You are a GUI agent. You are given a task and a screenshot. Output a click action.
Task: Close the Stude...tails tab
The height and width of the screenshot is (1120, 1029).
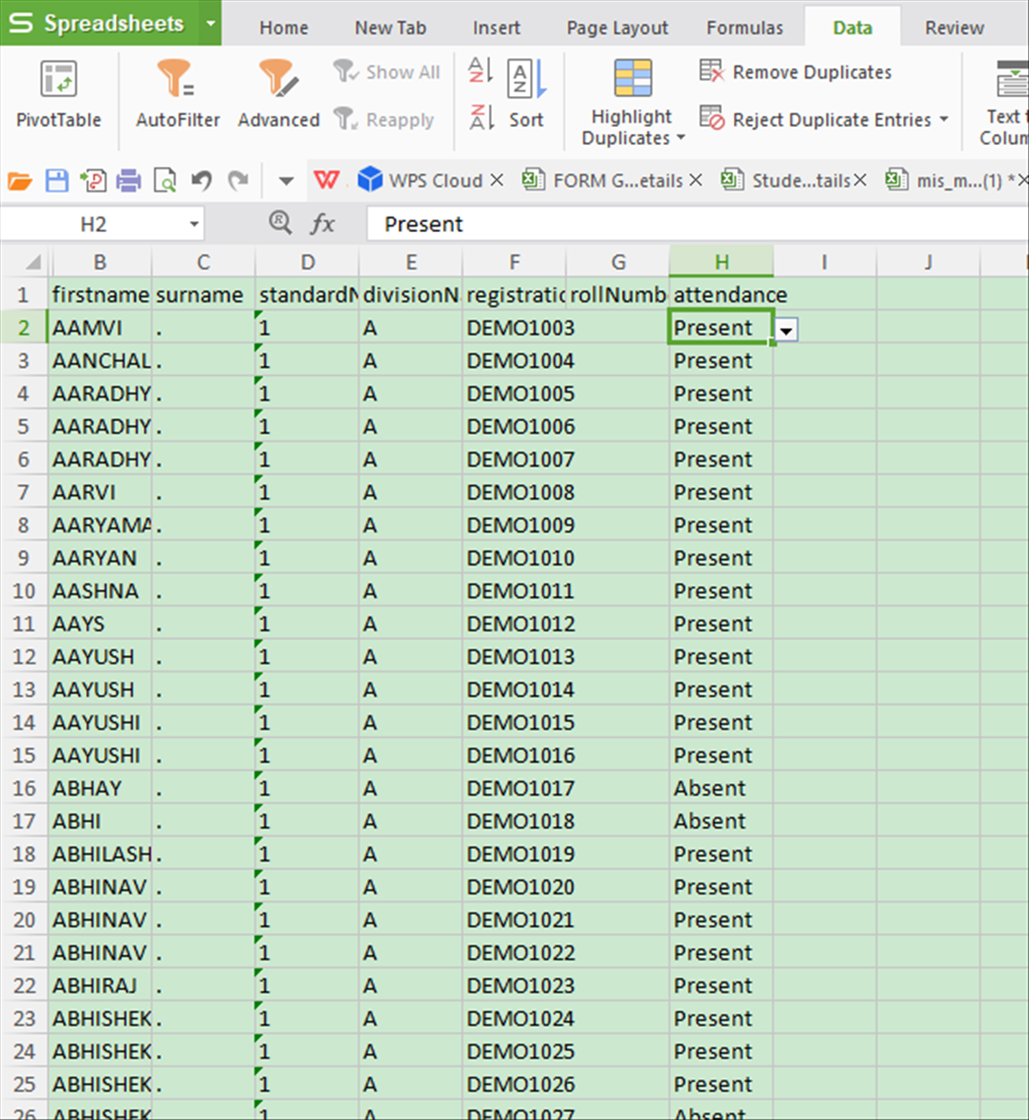(x=860, y=180)
